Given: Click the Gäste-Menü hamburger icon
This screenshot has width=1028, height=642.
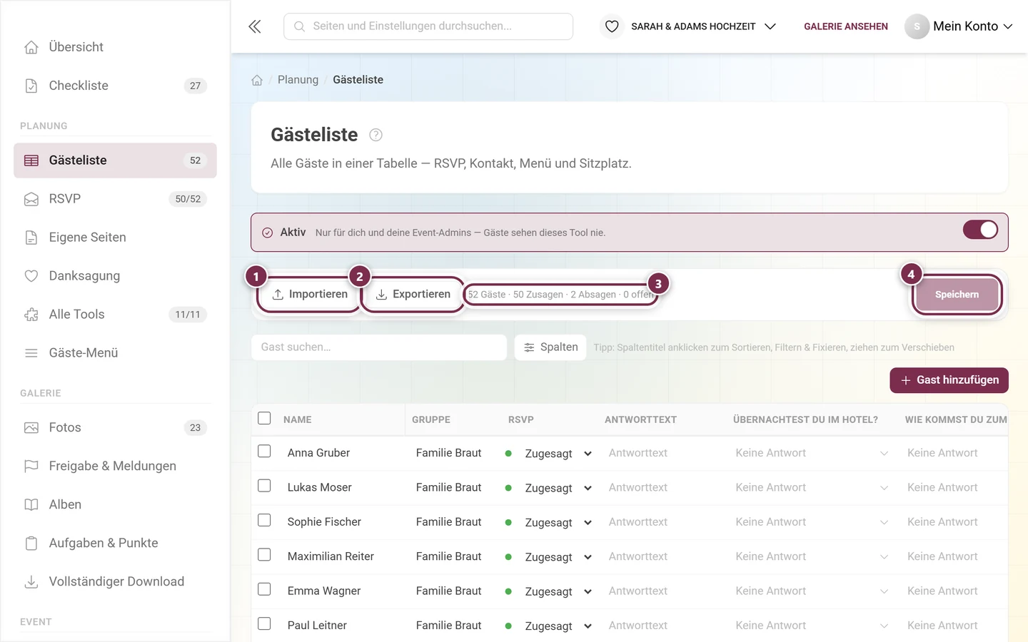Looking at the screenshot, I should 31,353.
